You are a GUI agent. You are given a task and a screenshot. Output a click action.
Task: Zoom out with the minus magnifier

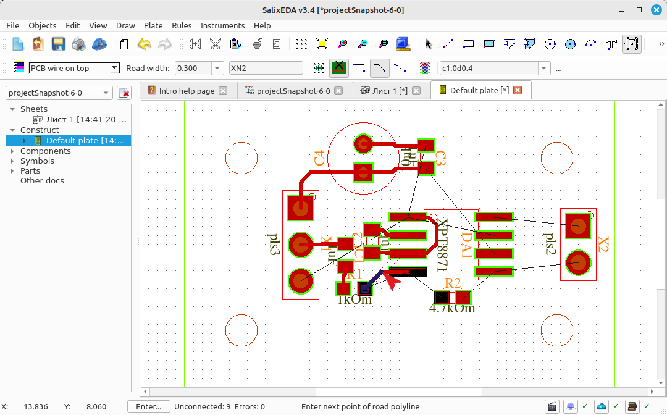363,44
